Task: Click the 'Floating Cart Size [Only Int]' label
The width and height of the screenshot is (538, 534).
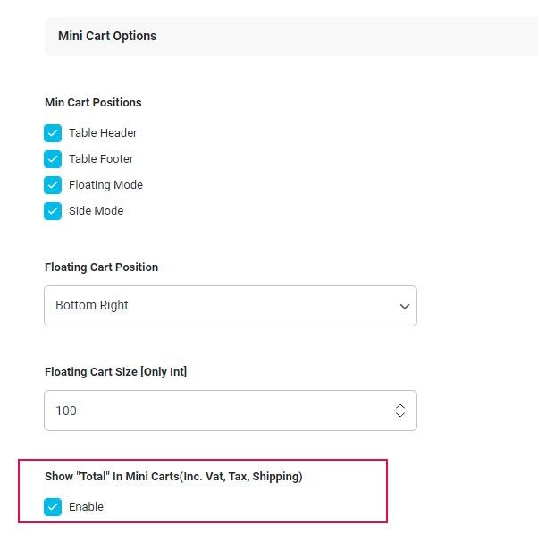Action: tap(116, 371)
